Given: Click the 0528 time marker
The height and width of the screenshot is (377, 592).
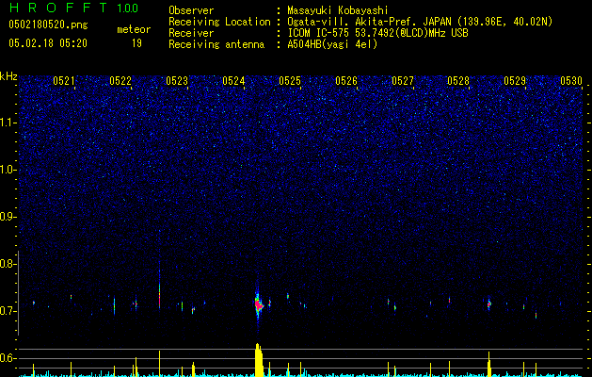Looking at the screenshot, I should tap(458, 80).
